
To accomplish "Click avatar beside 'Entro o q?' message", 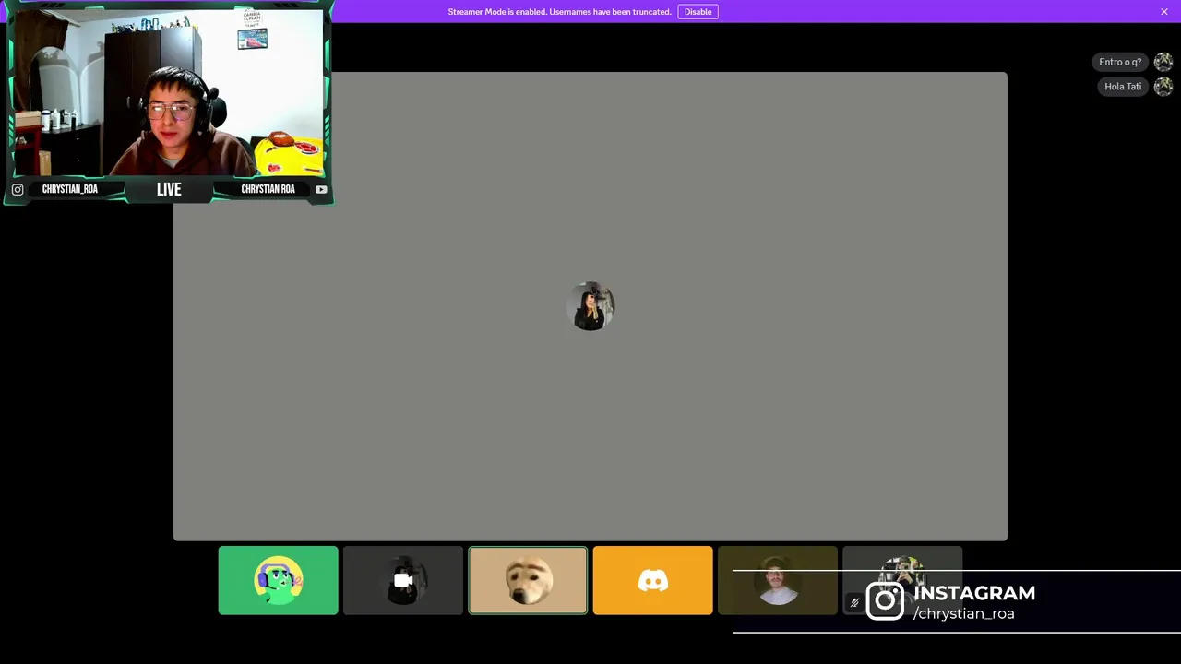I will pos(1163,62).
